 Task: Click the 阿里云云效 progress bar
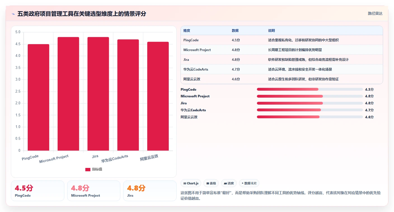pos(310,117)
